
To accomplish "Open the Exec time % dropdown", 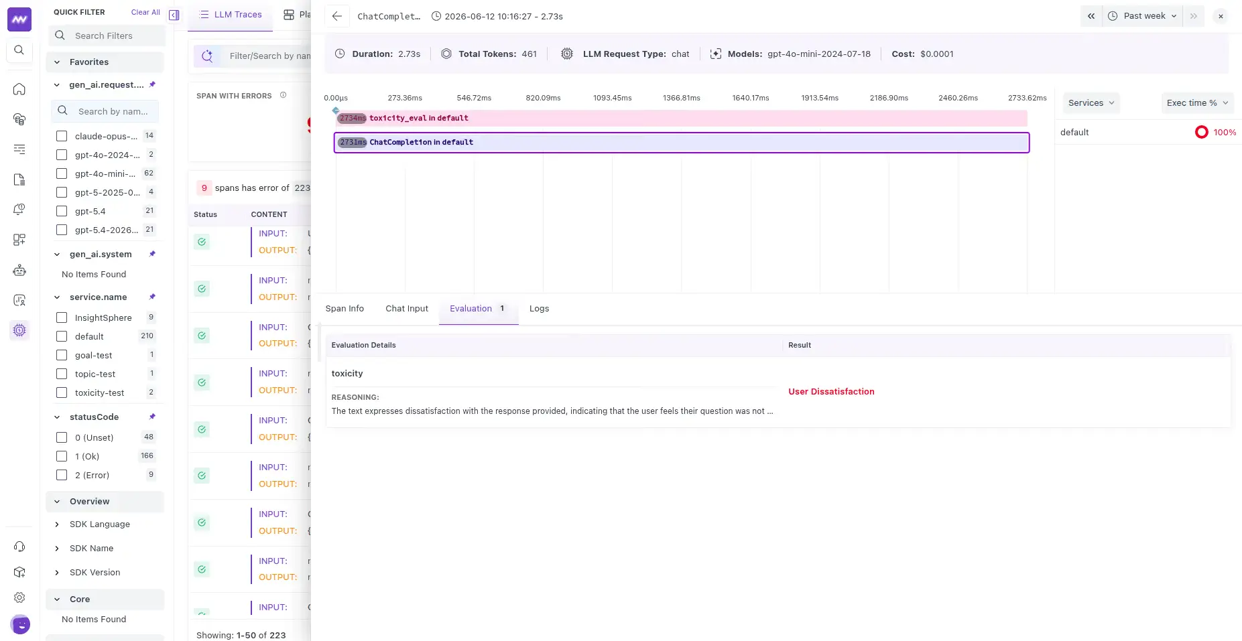I will [x=1197, y=103].
